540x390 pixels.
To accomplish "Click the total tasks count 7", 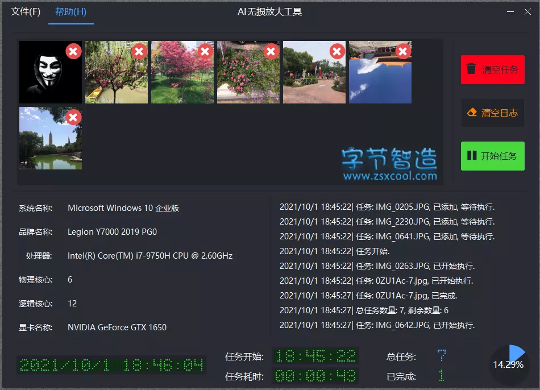I will click(x=442, y=355).
